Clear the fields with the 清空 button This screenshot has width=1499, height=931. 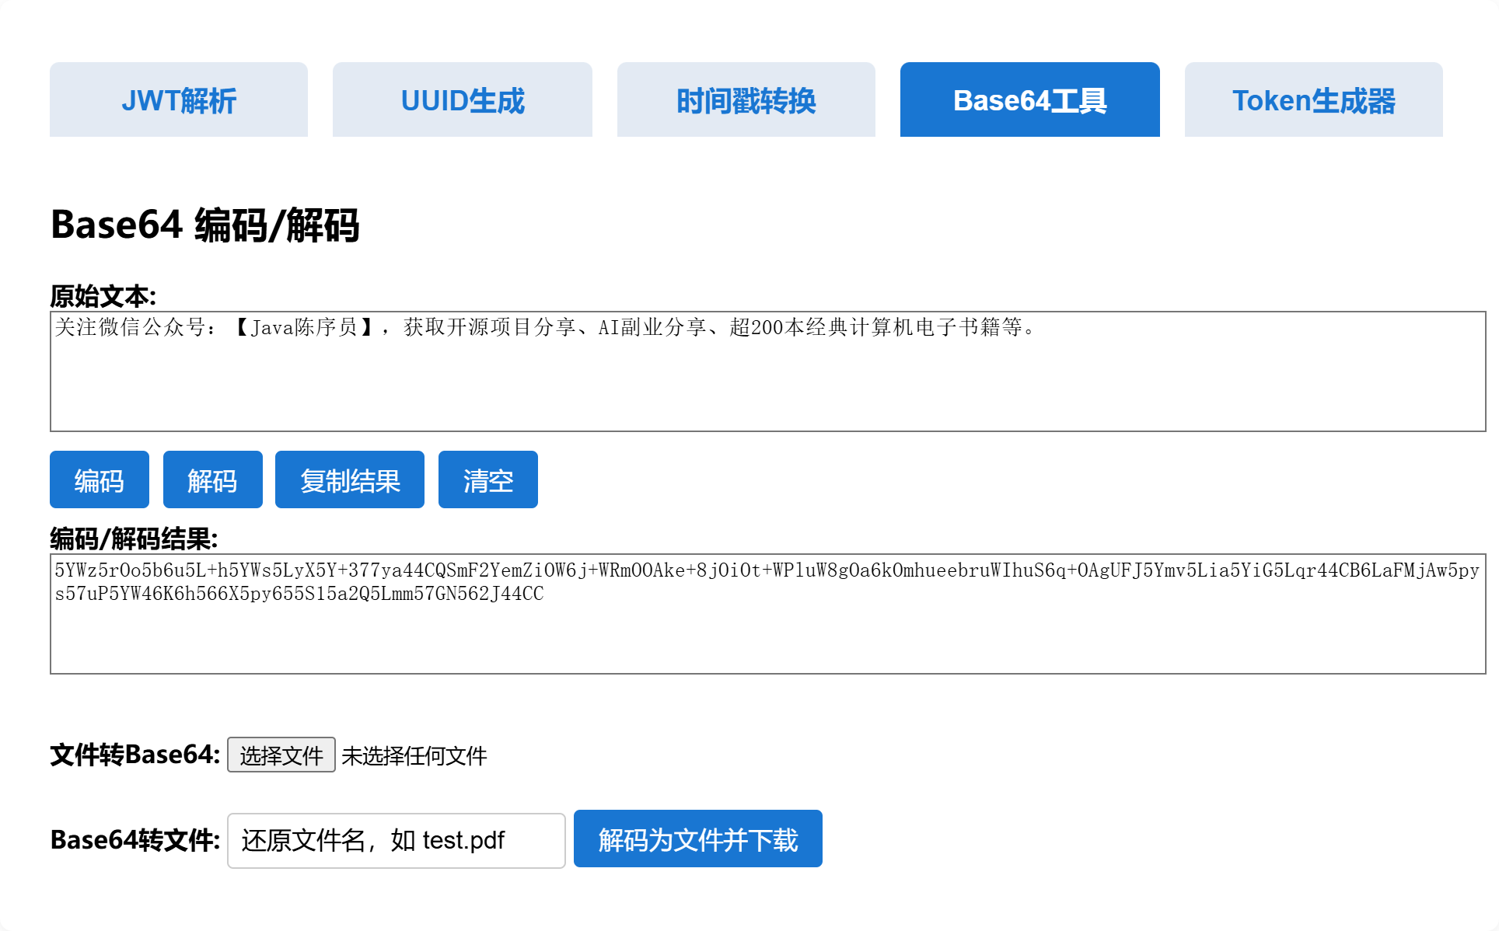tap(487, 480)
